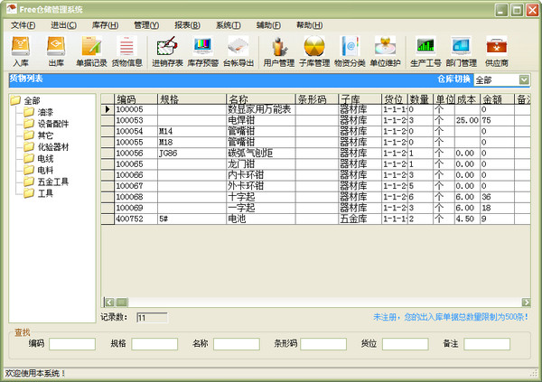Click the 龙门钳 name cell
542x382 pixels.
[x=261, y=164]
